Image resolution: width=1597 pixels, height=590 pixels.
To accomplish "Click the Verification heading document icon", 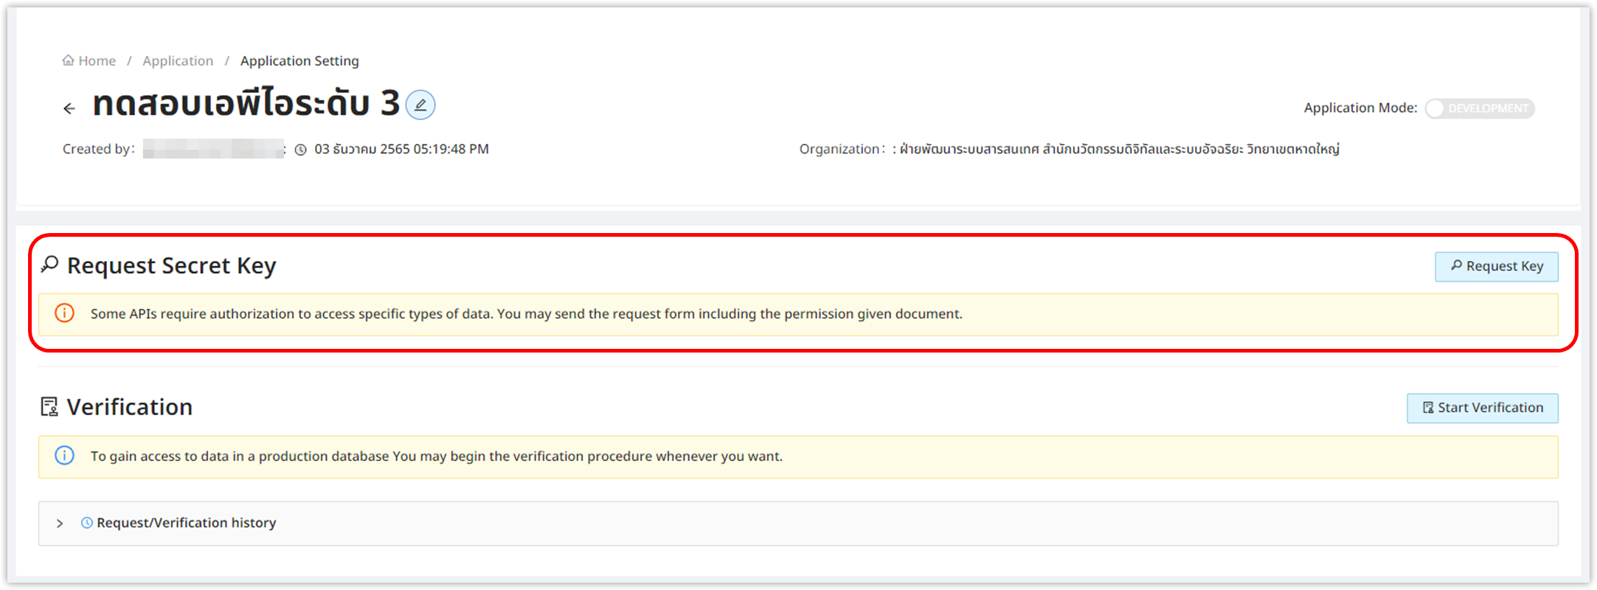I will tap(49, 407).
